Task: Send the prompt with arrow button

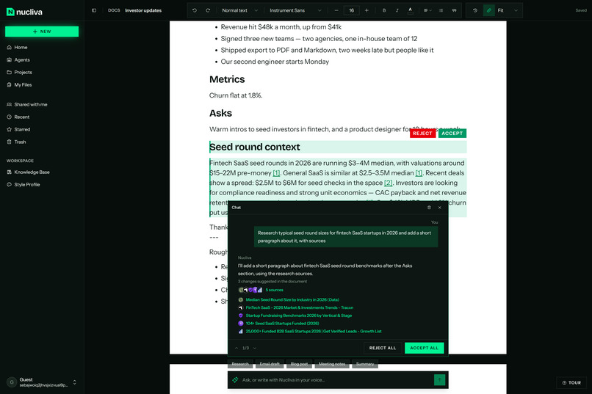Action: (x=439, y=380)
